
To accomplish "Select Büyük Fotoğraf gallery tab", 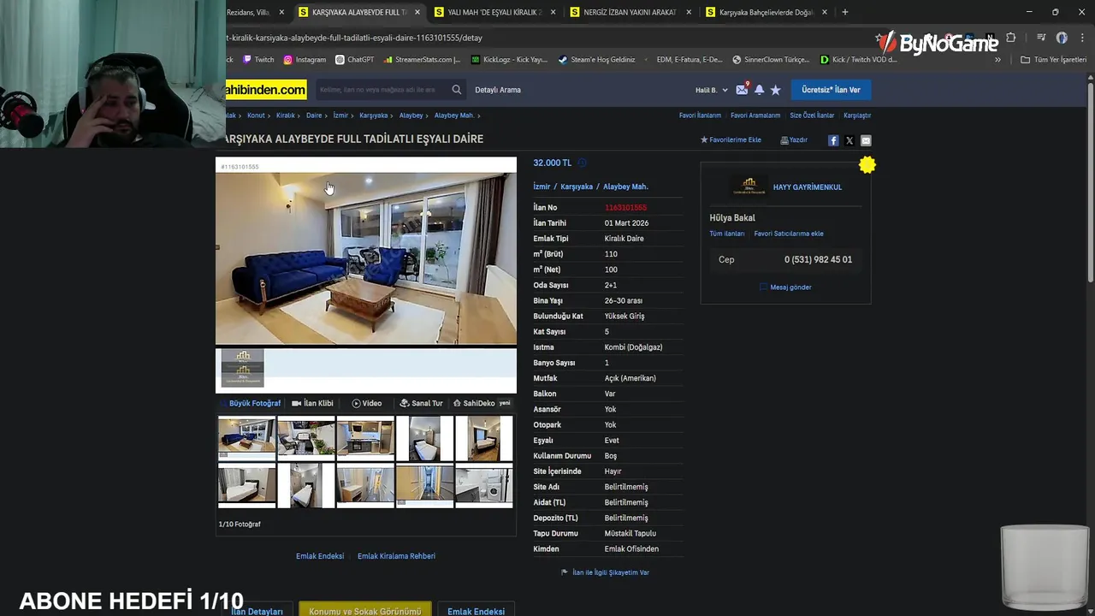I will (250, 403).
